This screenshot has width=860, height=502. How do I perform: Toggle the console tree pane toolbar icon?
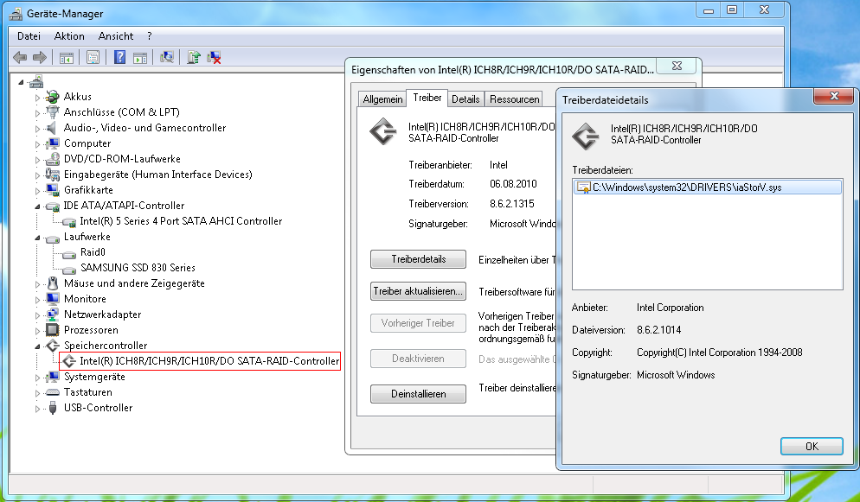(x=67, y=58)
